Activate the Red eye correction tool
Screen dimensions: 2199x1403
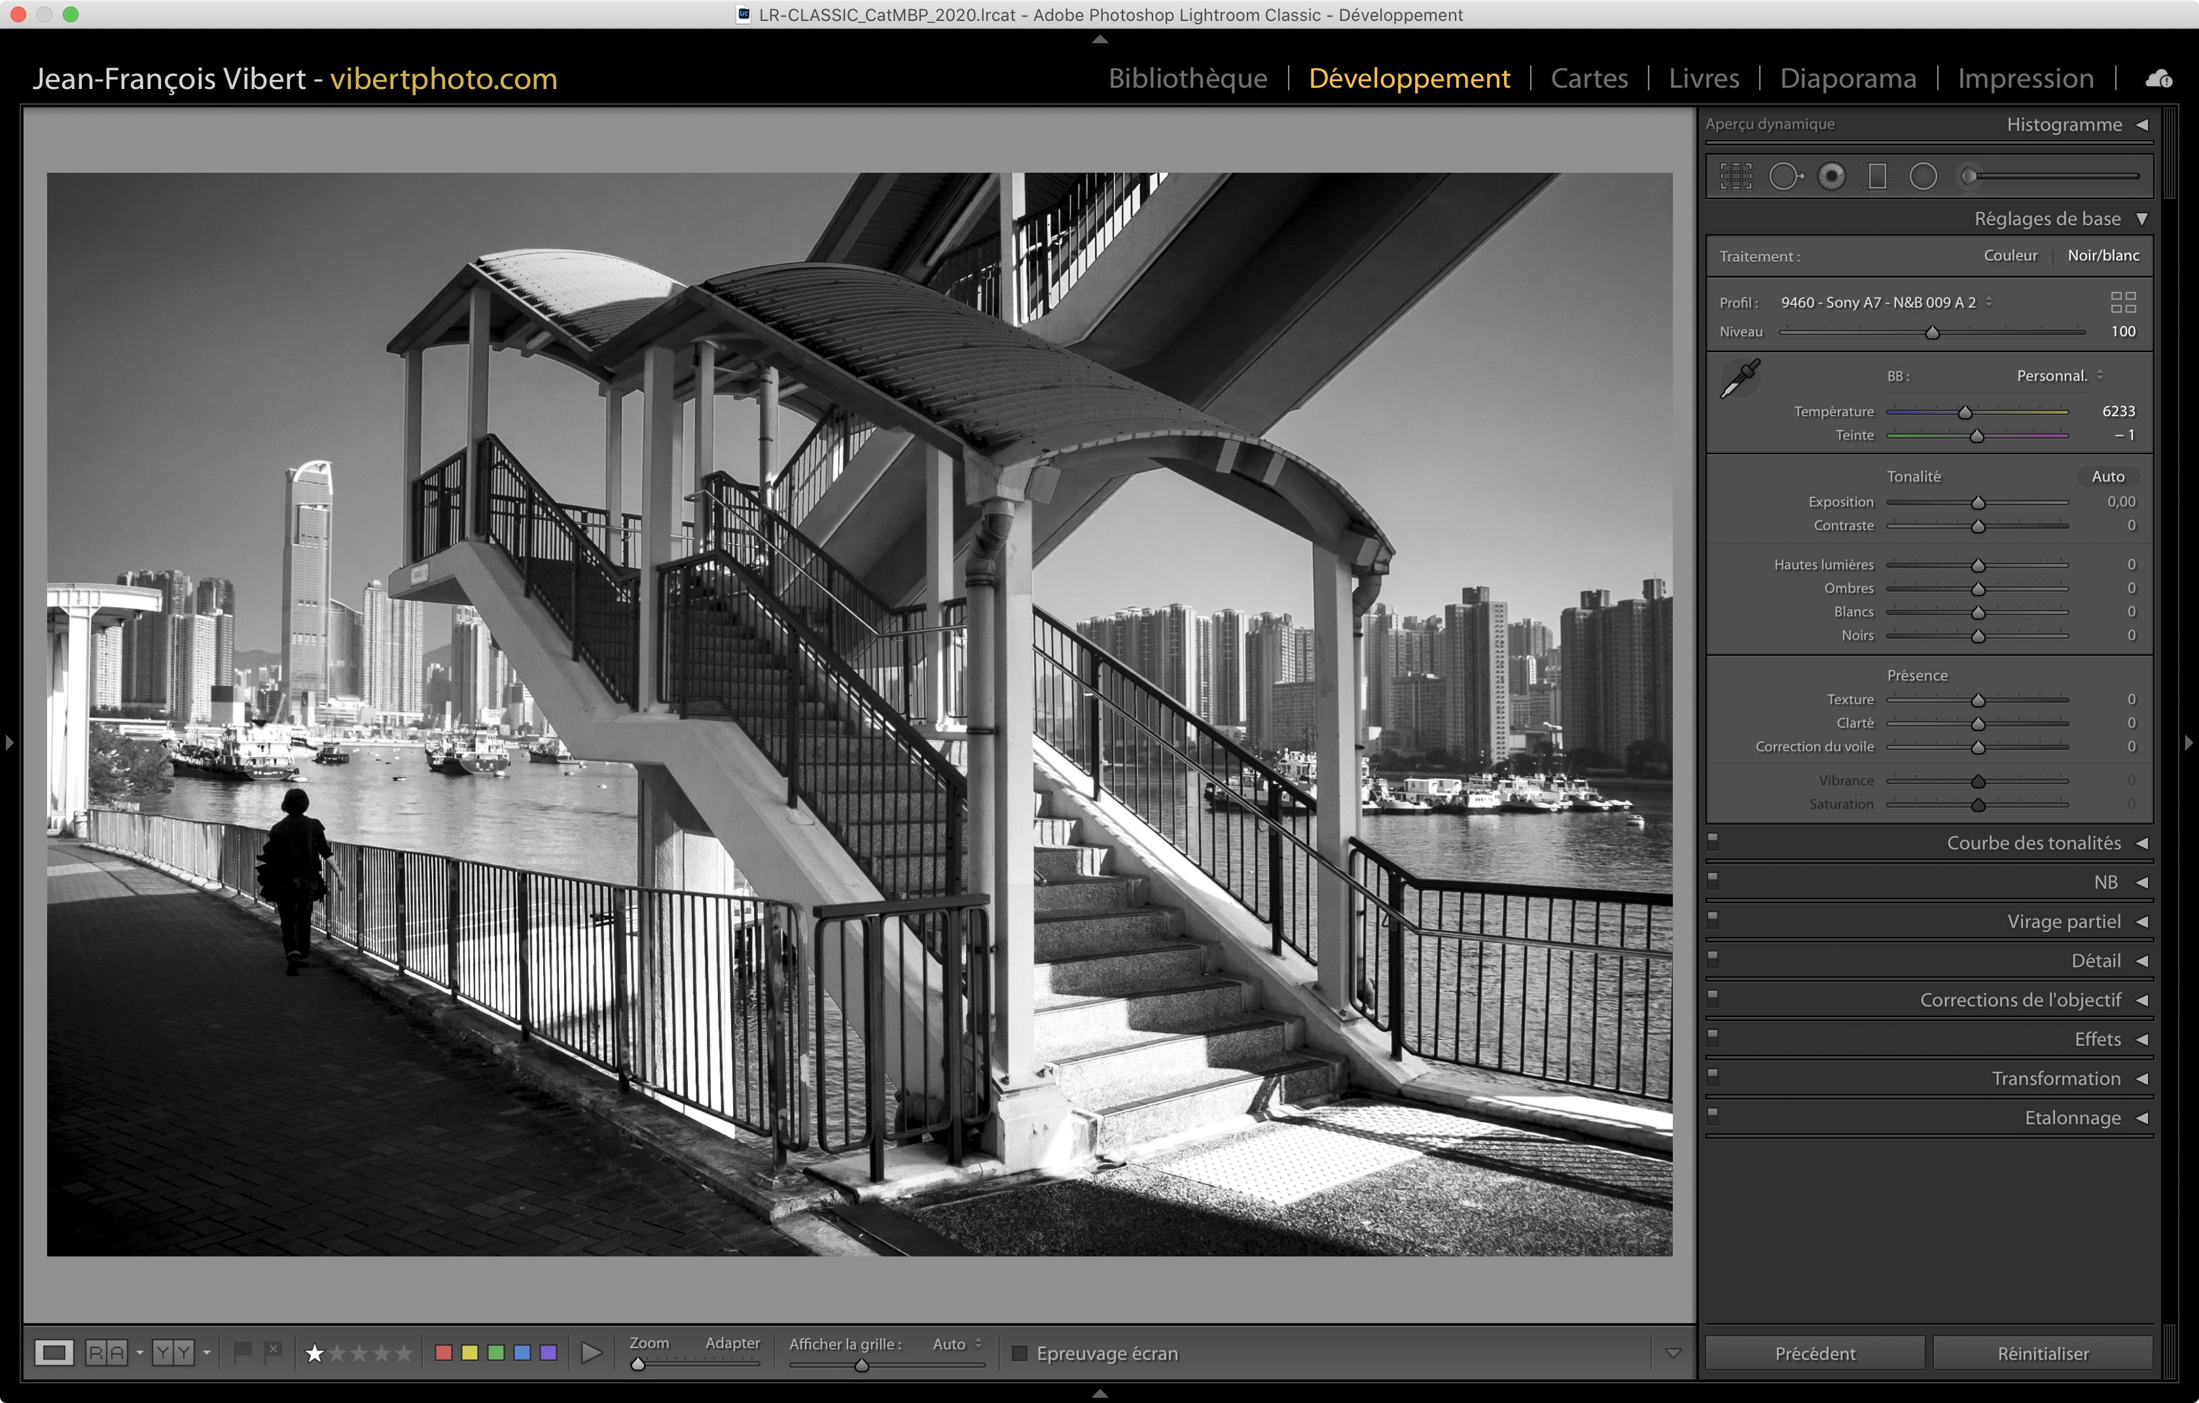point(1831,176)
